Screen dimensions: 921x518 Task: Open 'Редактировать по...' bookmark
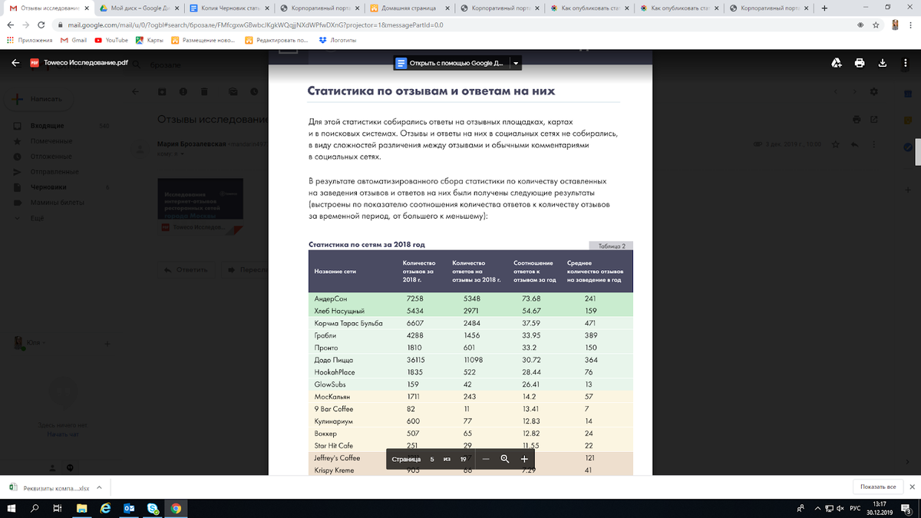276,40
